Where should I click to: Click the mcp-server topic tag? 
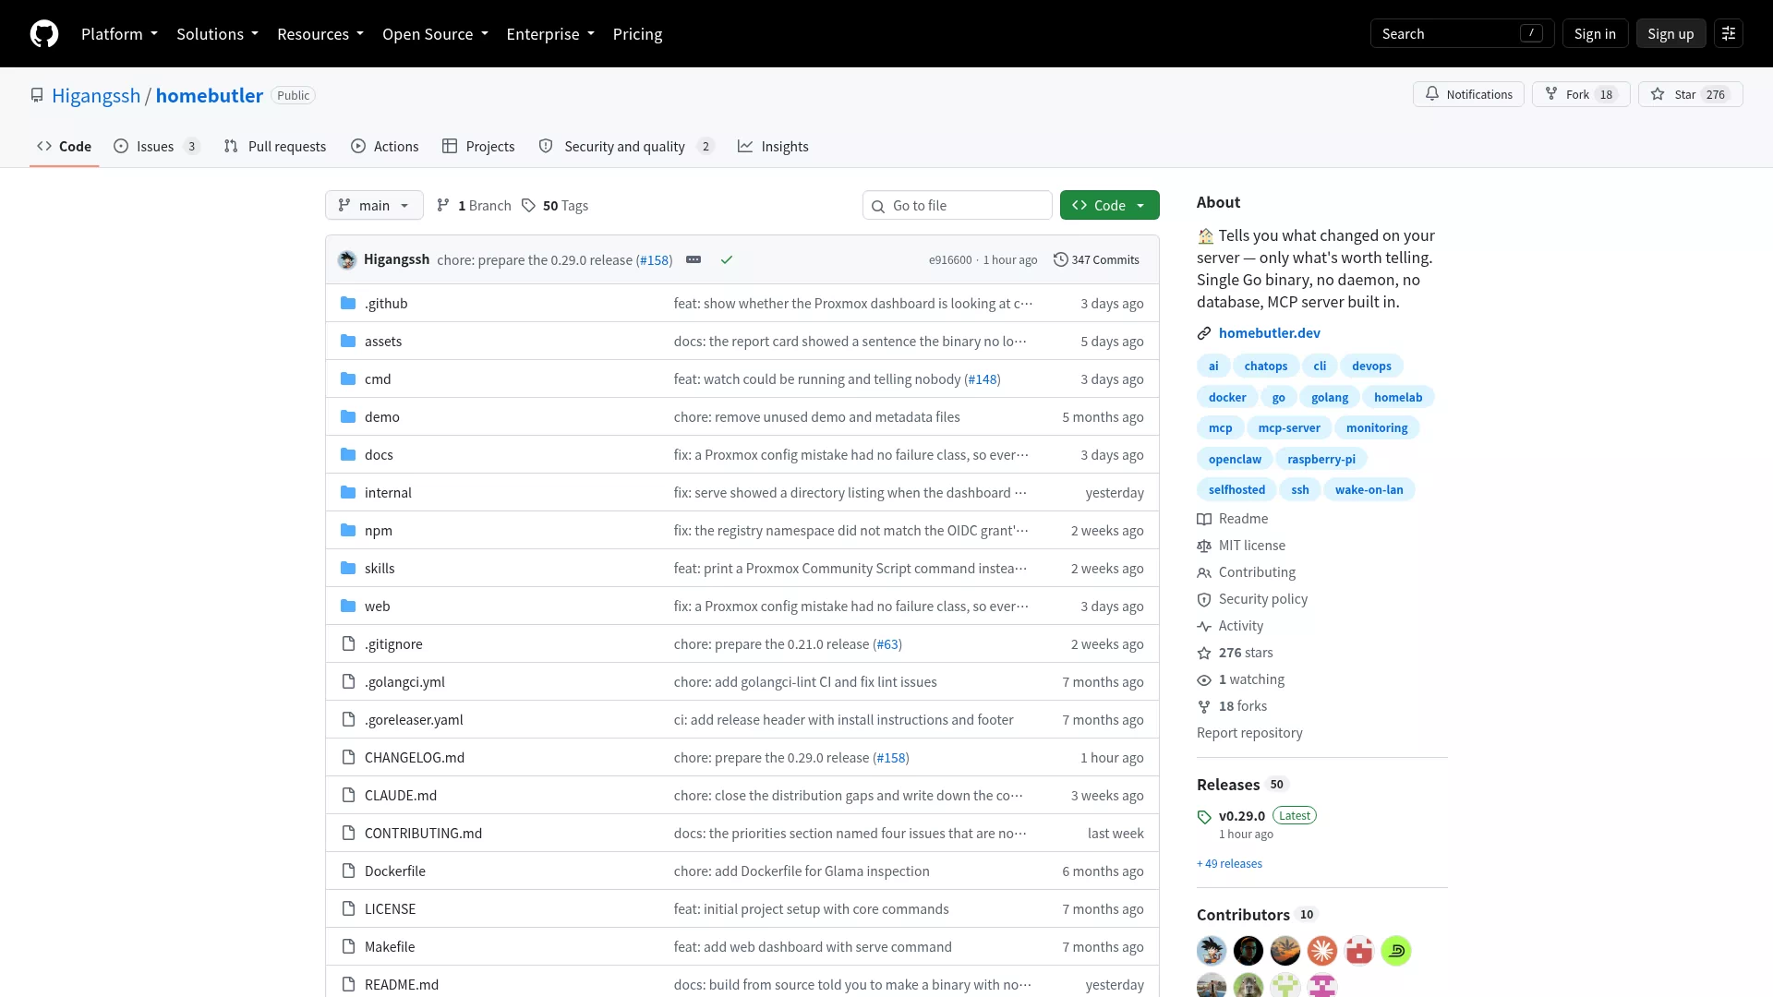click(x=1289, y=428)
